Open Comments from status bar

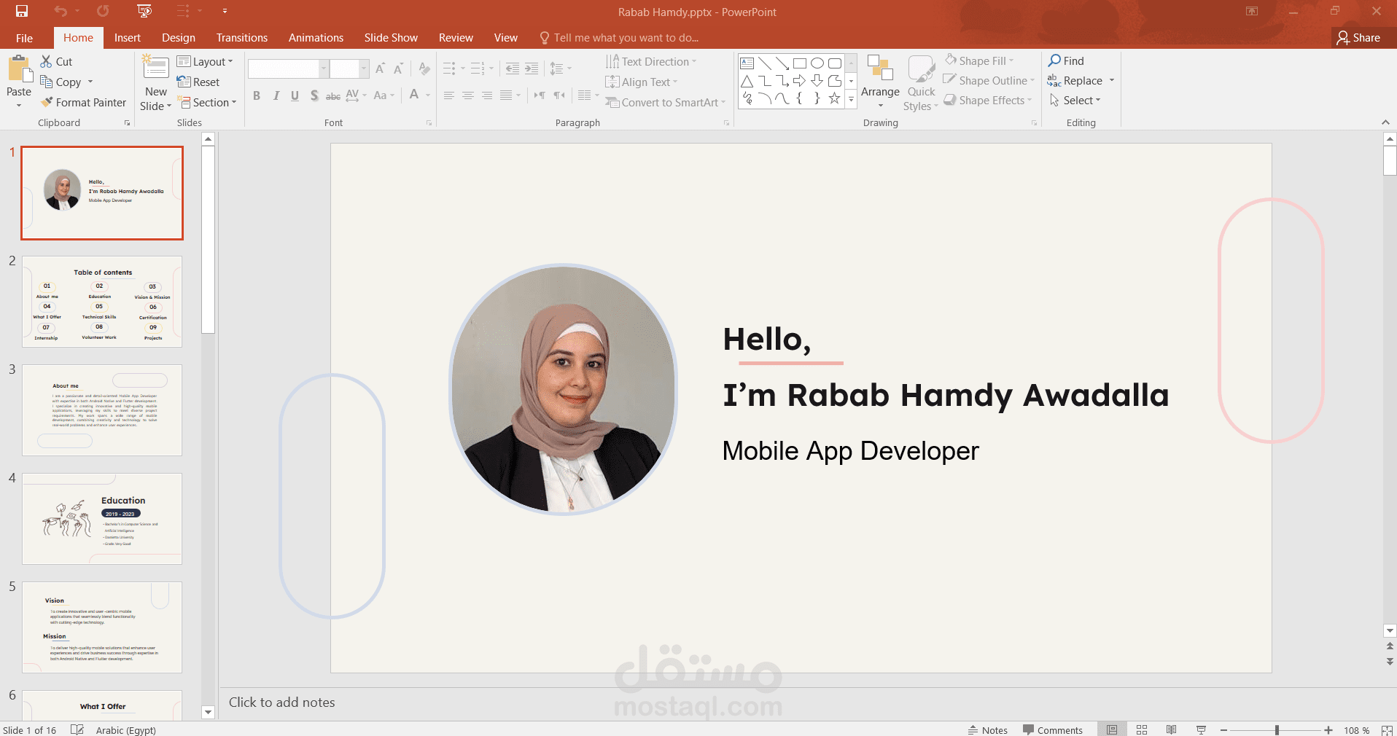tap(1053, 729)
